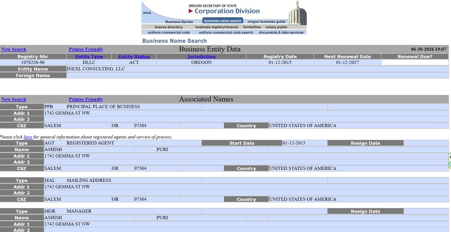This screenshot has height=232, width=451.
Task: Click PURI in the manager name row
Action: click(162, 217)
